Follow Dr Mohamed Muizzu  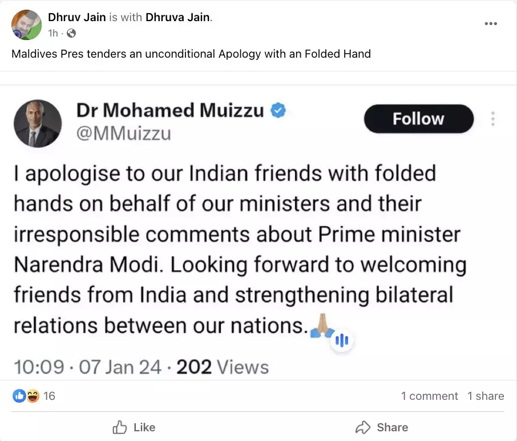(x=419, y=119)
